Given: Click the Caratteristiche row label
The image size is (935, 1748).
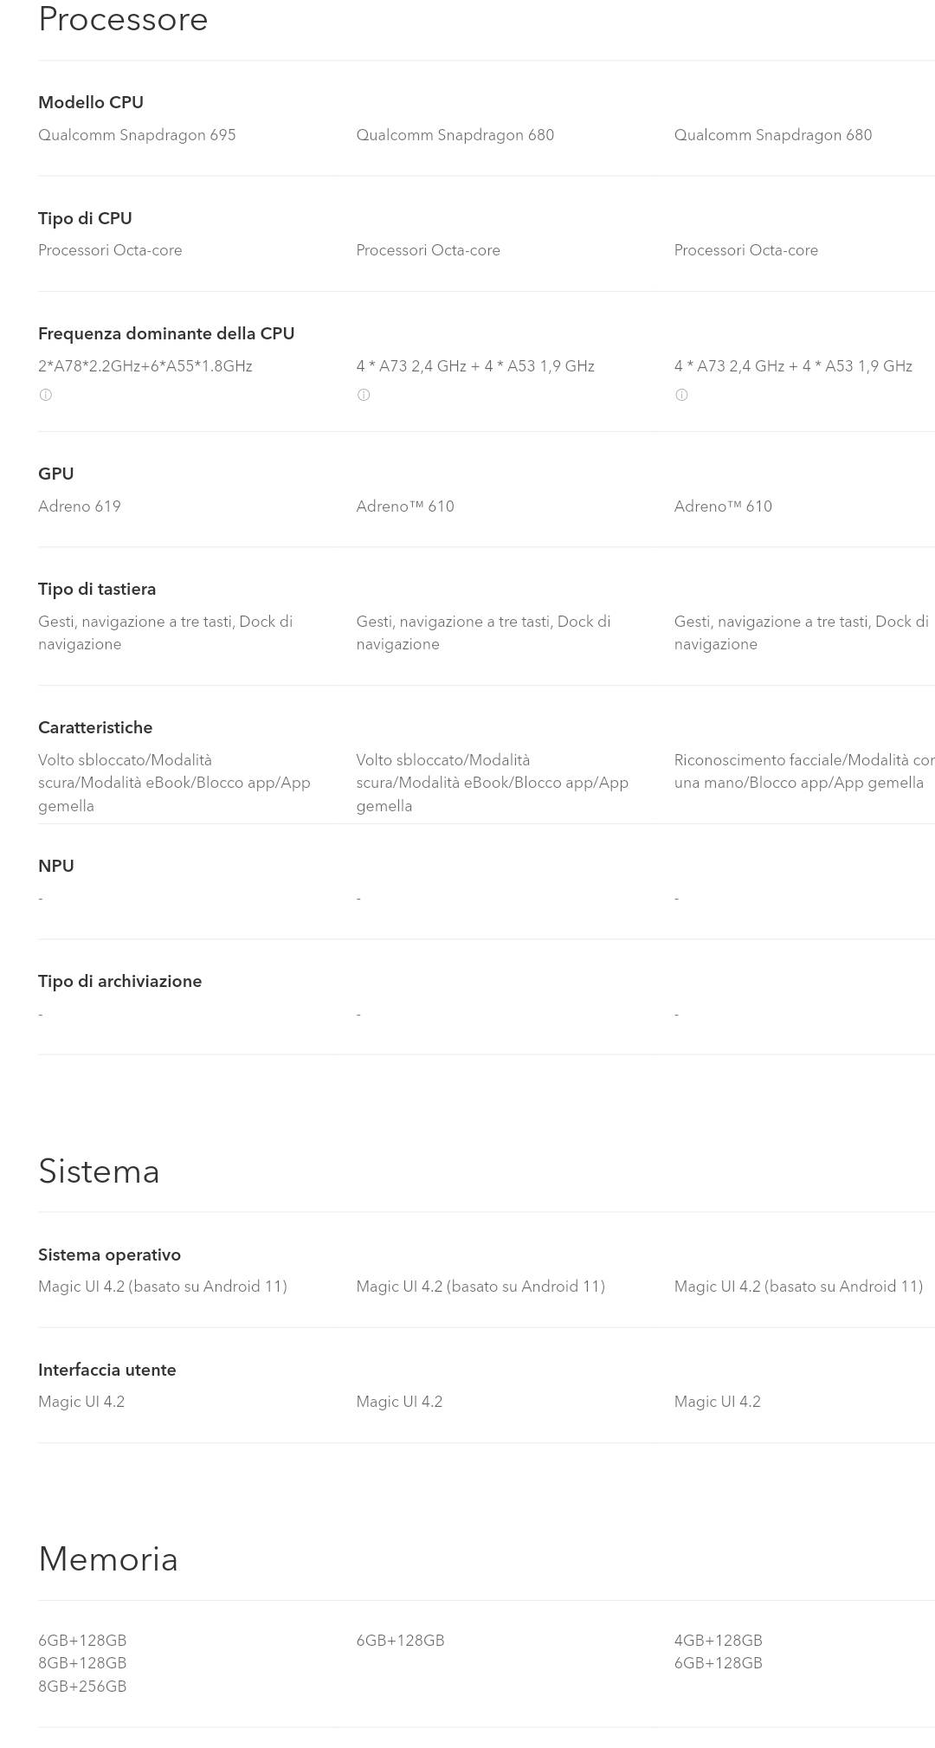Looking at the screenshot, I should [x=95, y=727].
